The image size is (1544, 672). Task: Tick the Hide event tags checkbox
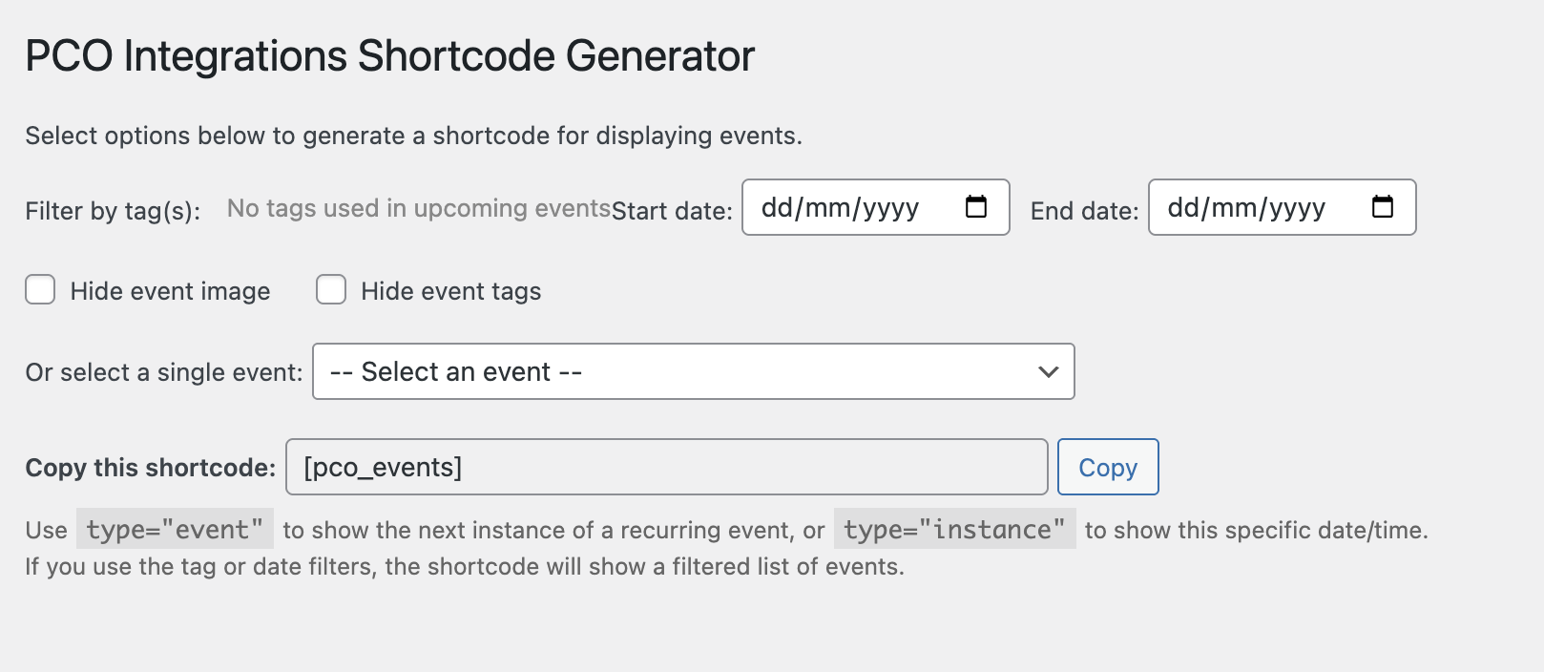click(x=331, y=289)
